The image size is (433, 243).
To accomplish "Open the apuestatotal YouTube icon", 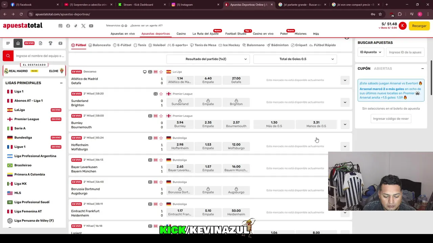I will point(91,26).
